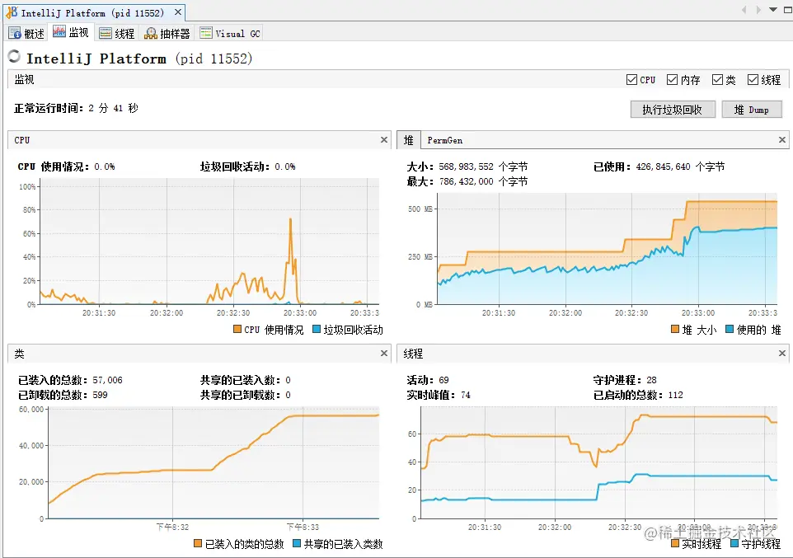
Task: Switch to the 监视 monitor tab
Action: tap(72, 32)
